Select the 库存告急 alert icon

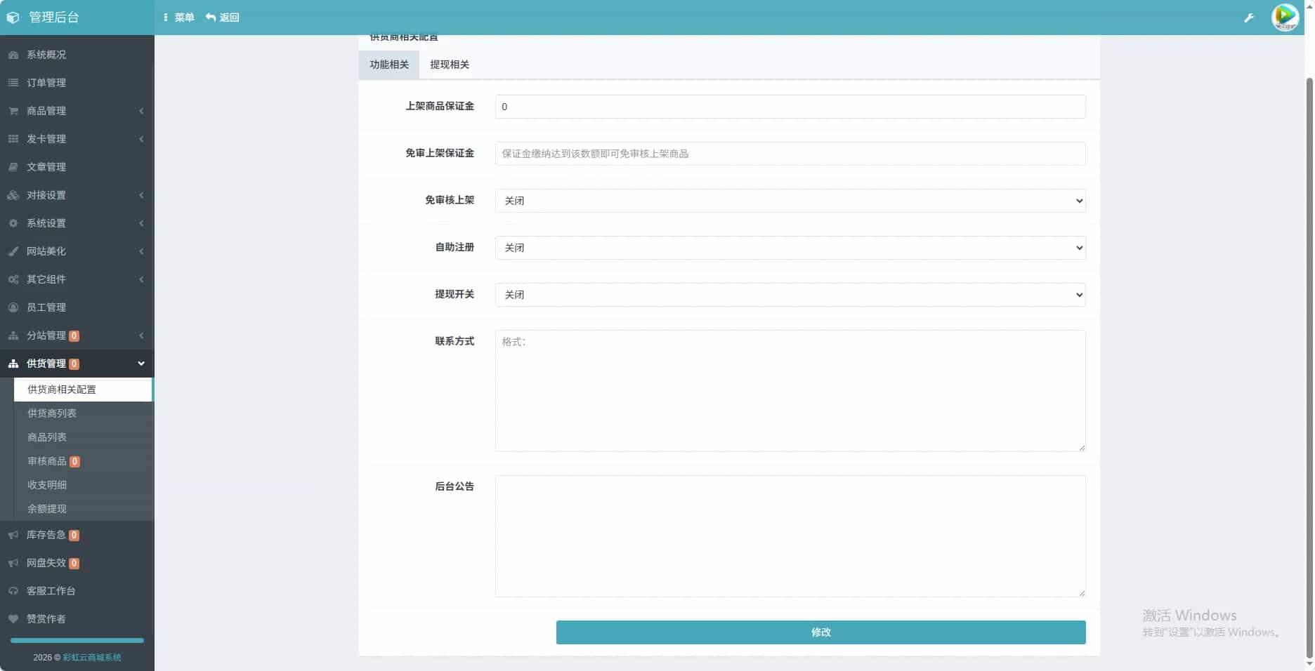[x=13, y=534]
